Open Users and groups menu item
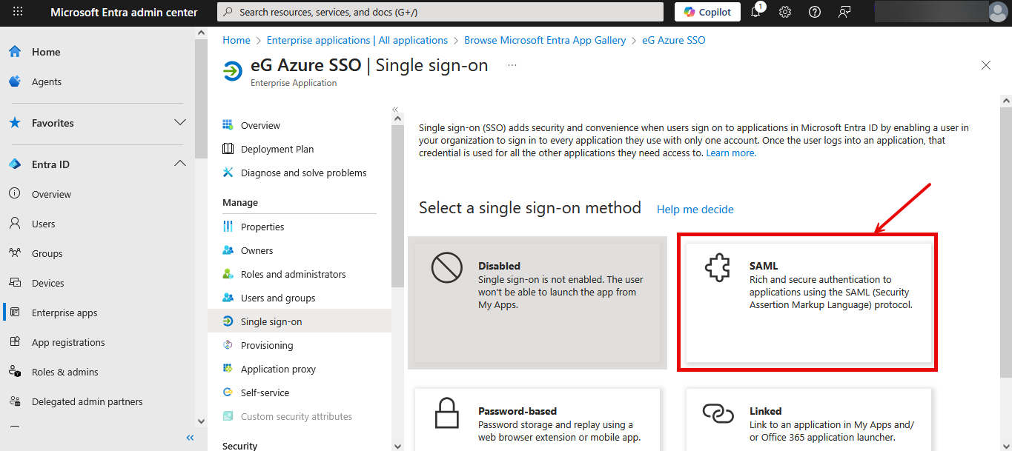Screen dimensions: 1012x451 point(277,298)
